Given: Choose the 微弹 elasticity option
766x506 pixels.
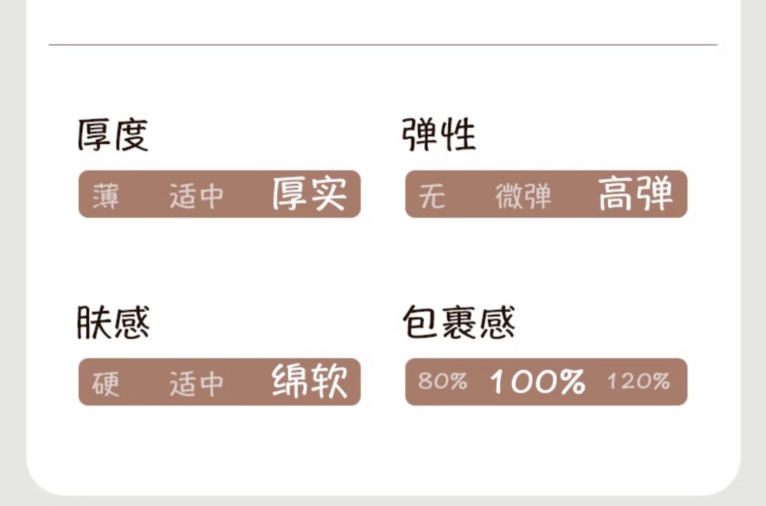Looking at the screenshot, I should tap(523, 196).
